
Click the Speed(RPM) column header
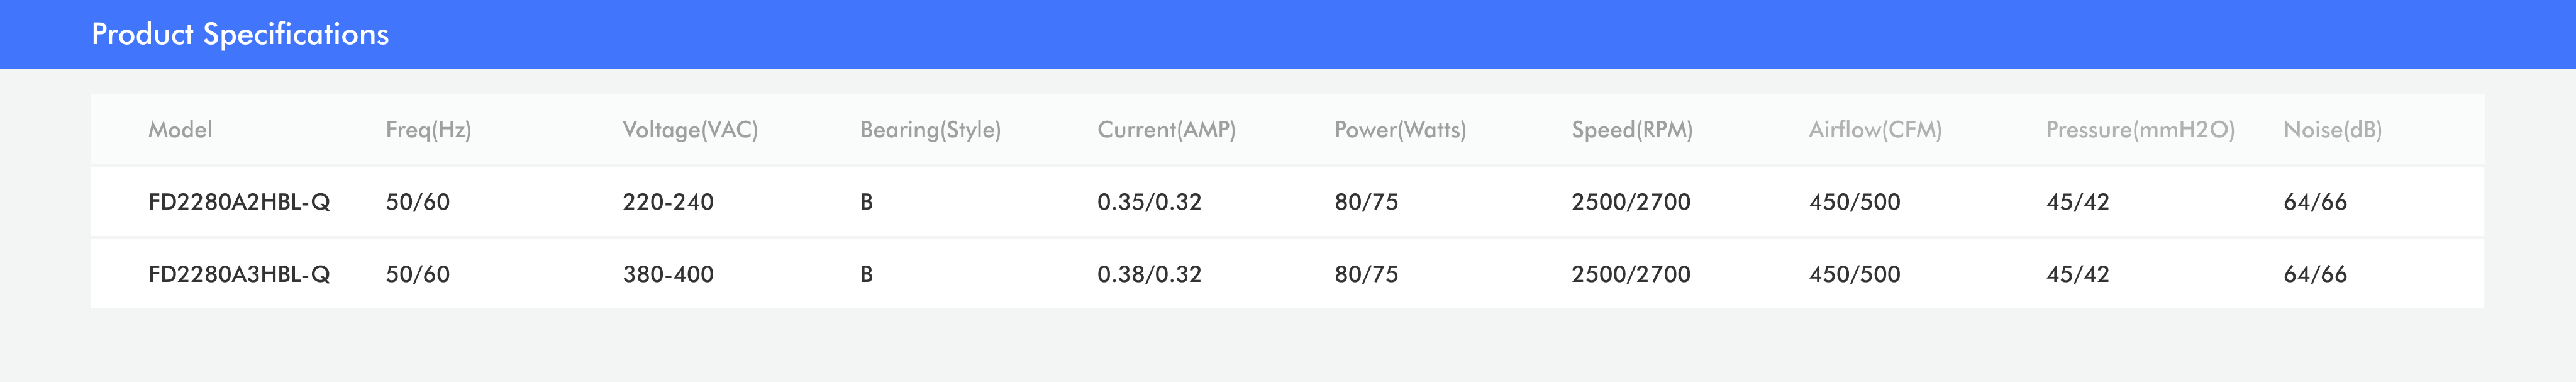point(1632,130)
